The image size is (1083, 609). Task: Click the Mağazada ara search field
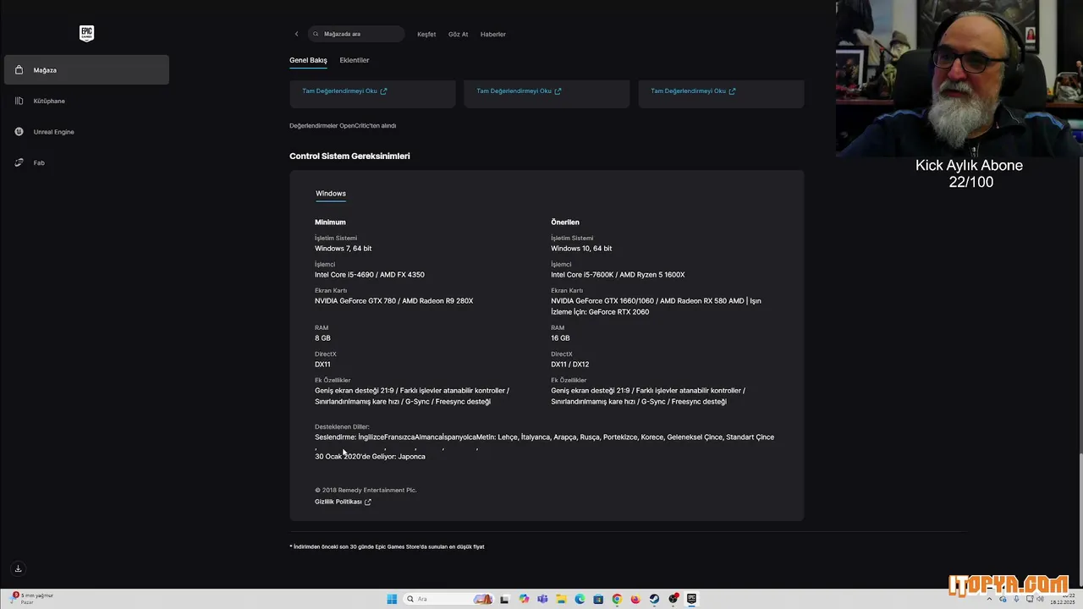[x=356, y=34]
